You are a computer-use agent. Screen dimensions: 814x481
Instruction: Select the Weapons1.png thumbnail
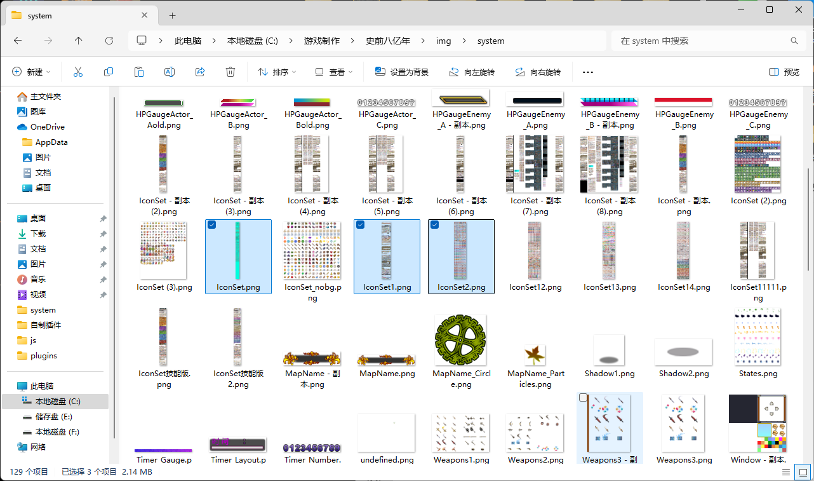pos(460,433)
